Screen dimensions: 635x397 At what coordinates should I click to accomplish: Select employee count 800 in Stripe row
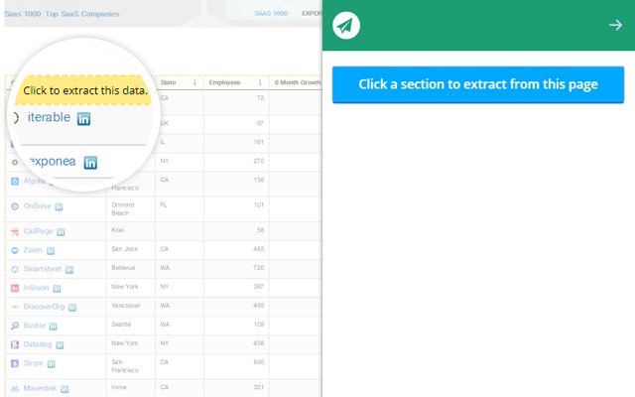(x=258, y=361)
